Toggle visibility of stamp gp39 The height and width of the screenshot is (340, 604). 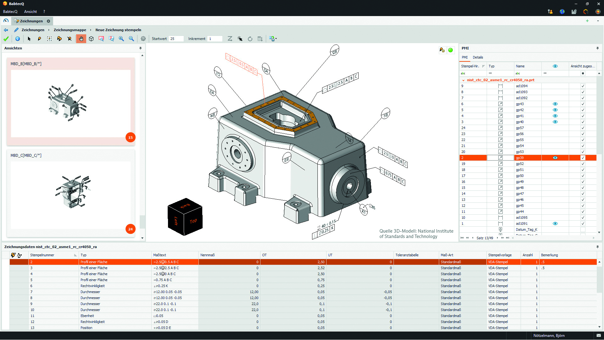[555, 158]
